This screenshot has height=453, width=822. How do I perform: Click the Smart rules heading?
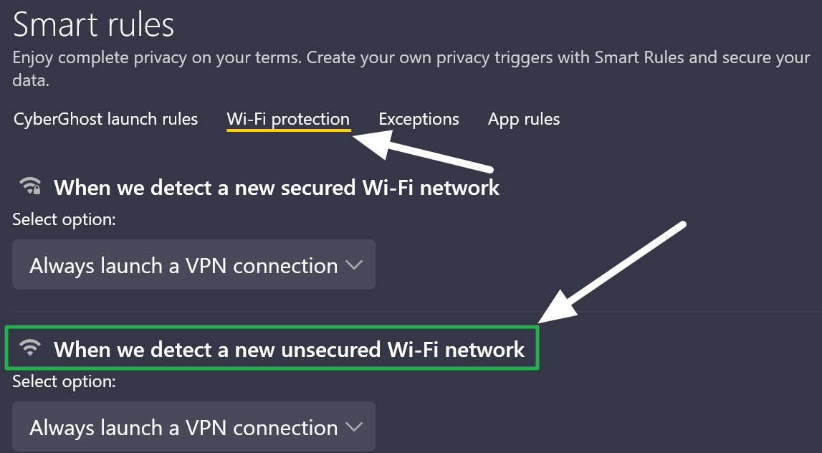tap(93, 24)
